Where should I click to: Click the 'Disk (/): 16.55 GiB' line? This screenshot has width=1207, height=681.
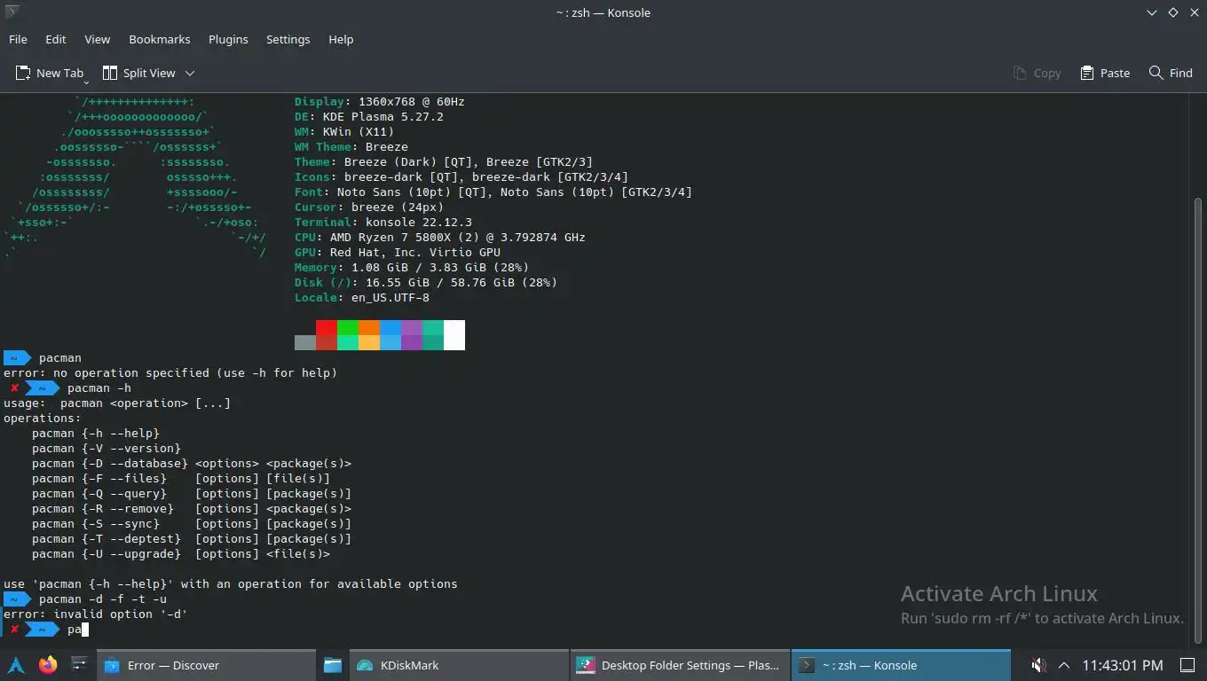(x=426, y=282)
